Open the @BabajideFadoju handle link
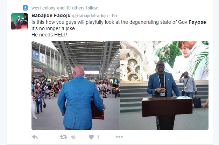Screen dimensions: 219x145 click(90, 16)
